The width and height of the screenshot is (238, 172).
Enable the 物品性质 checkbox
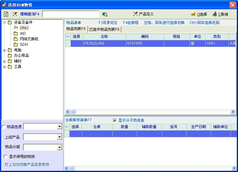click(4, 127)
